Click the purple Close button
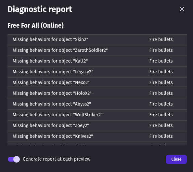This screenshot has width=193, height=172. [176, 159]
